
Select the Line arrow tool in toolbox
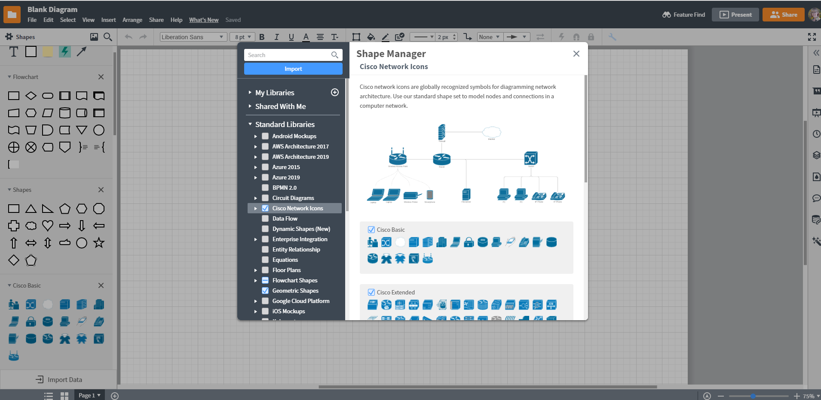(82, 52)
